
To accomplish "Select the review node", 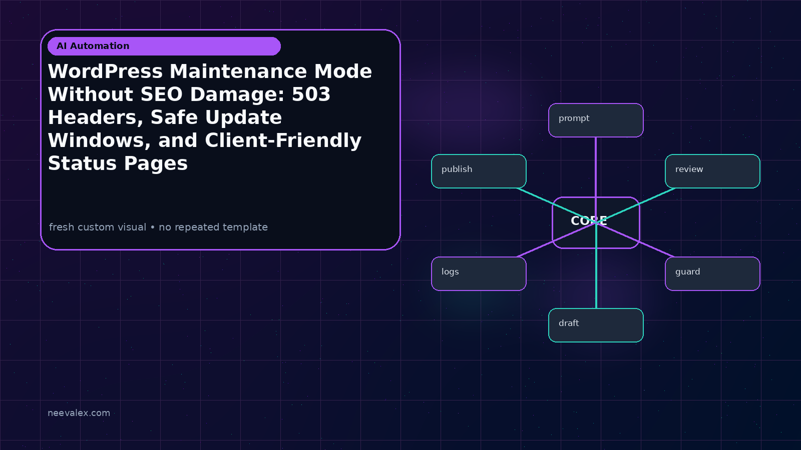I will click(x=712, y=171).
